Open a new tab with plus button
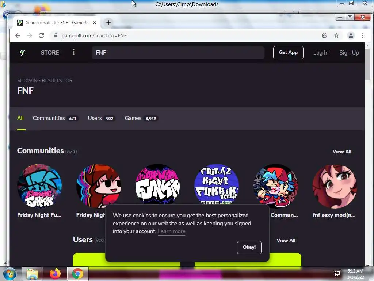The height and width of the screenshot is (281, 374). [108, 23]
